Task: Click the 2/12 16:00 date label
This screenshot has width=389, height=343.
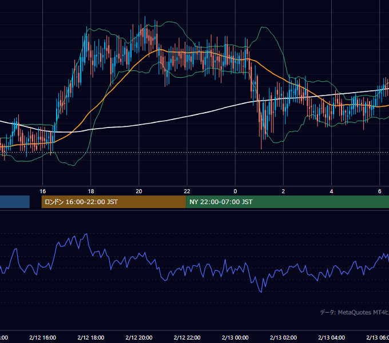Action: pyautogui.click(x=43, y=337)
